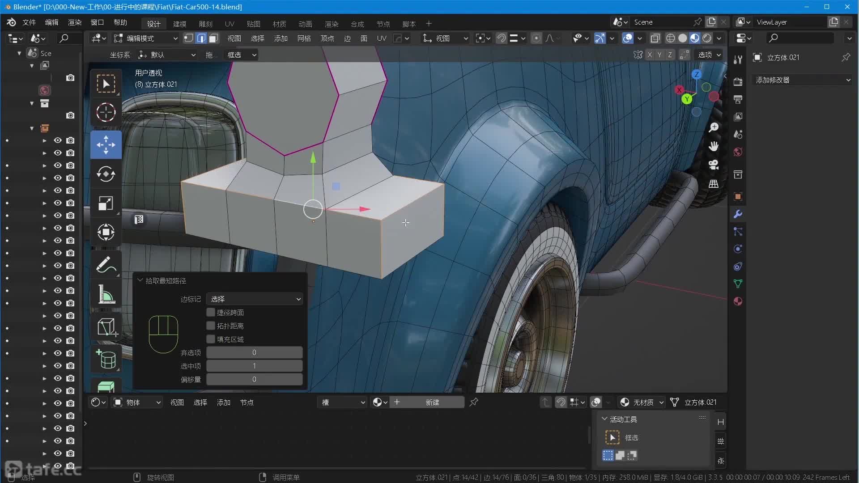Adjust 偏移量 value slider
This screenshot has width=859, height=483.
(x=255, y=379)
